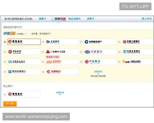
Task: Expand 选择其他 under 网上银行
Action: pos(60,93)
